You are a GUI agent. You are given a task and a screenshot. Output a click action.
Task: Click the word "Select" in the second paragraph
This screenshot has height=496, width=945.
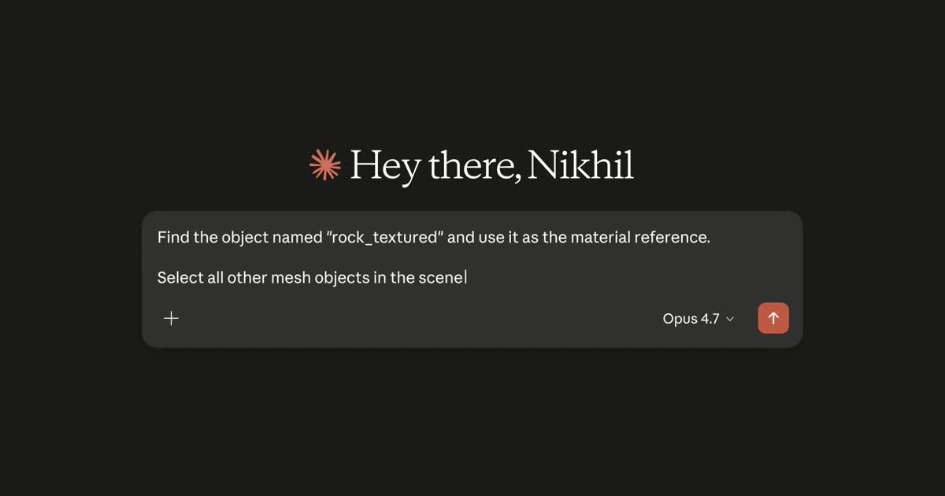(180, 277)
